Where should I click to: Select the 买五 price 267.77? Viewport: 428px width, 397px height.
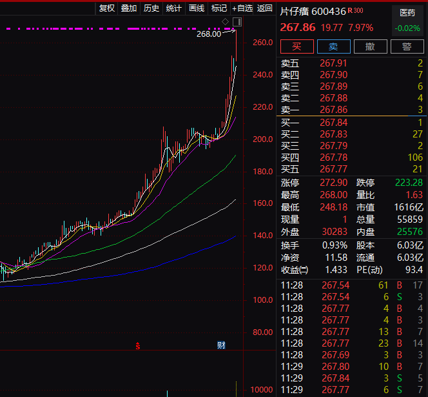(333, 169)
